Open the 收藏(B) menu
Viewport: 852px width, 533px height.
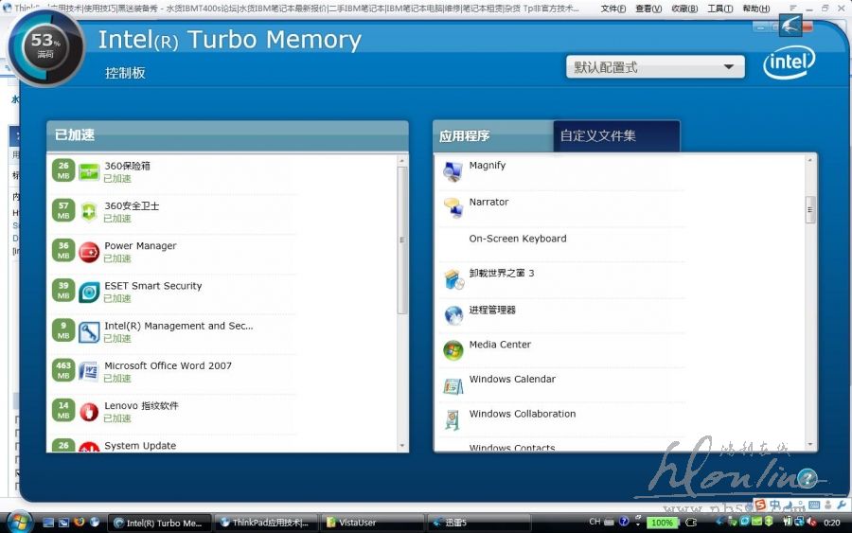(684, 9)
